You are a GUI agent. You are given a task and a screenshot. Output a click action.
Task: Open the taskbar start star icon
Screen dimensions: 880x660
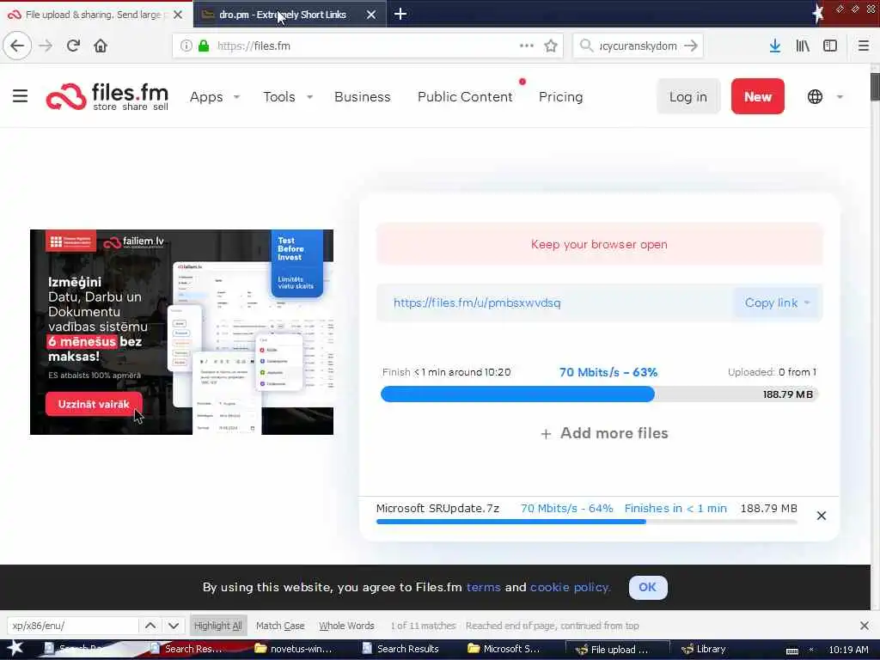point(15,649)
